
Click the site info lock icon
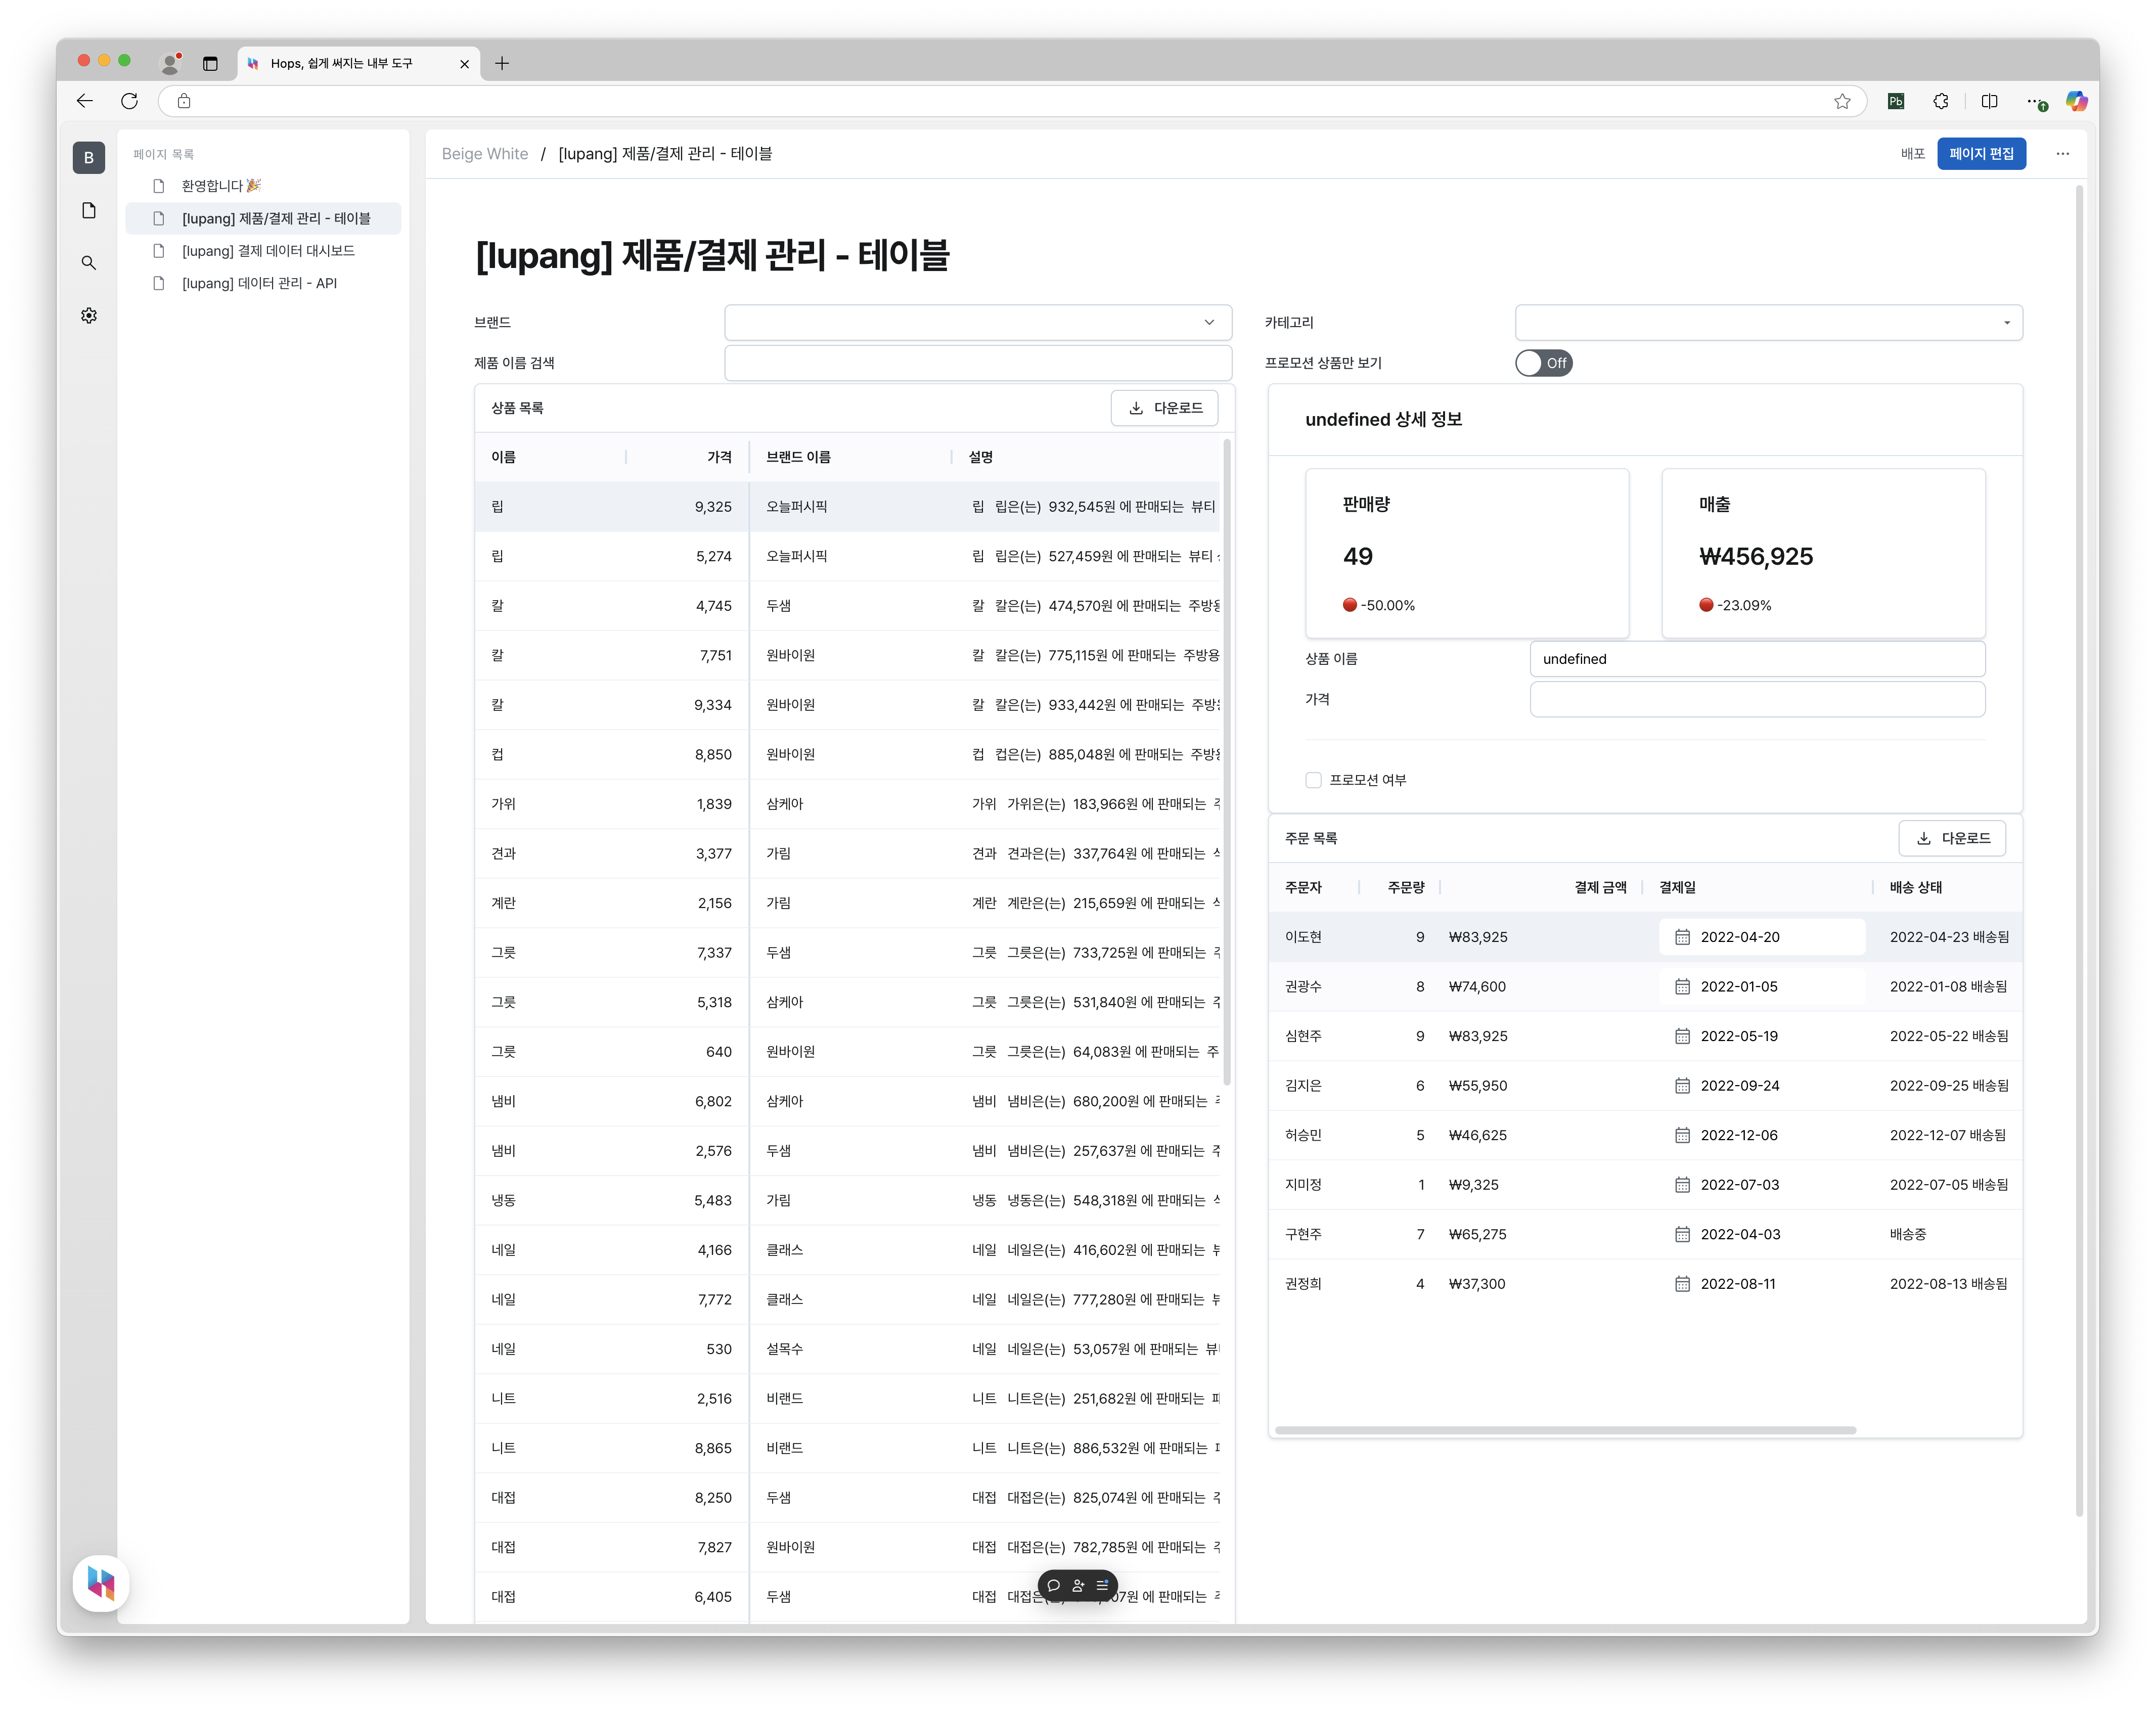(x=184, y=101)
